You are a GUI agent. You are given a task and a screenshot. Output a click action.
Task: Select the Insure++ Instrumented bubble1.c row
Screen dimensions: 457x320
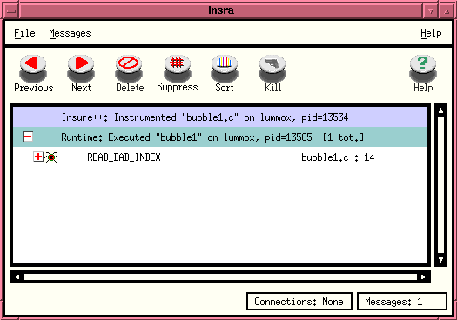point(220,117)
